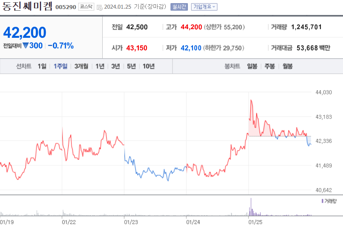Click the 43,183 y-axis label

[324, 117]
